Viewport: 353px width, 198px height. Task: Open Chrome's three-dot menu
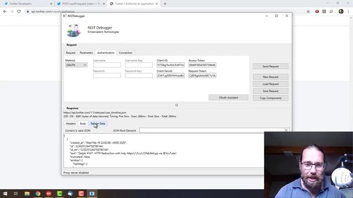tap(348, 12)
